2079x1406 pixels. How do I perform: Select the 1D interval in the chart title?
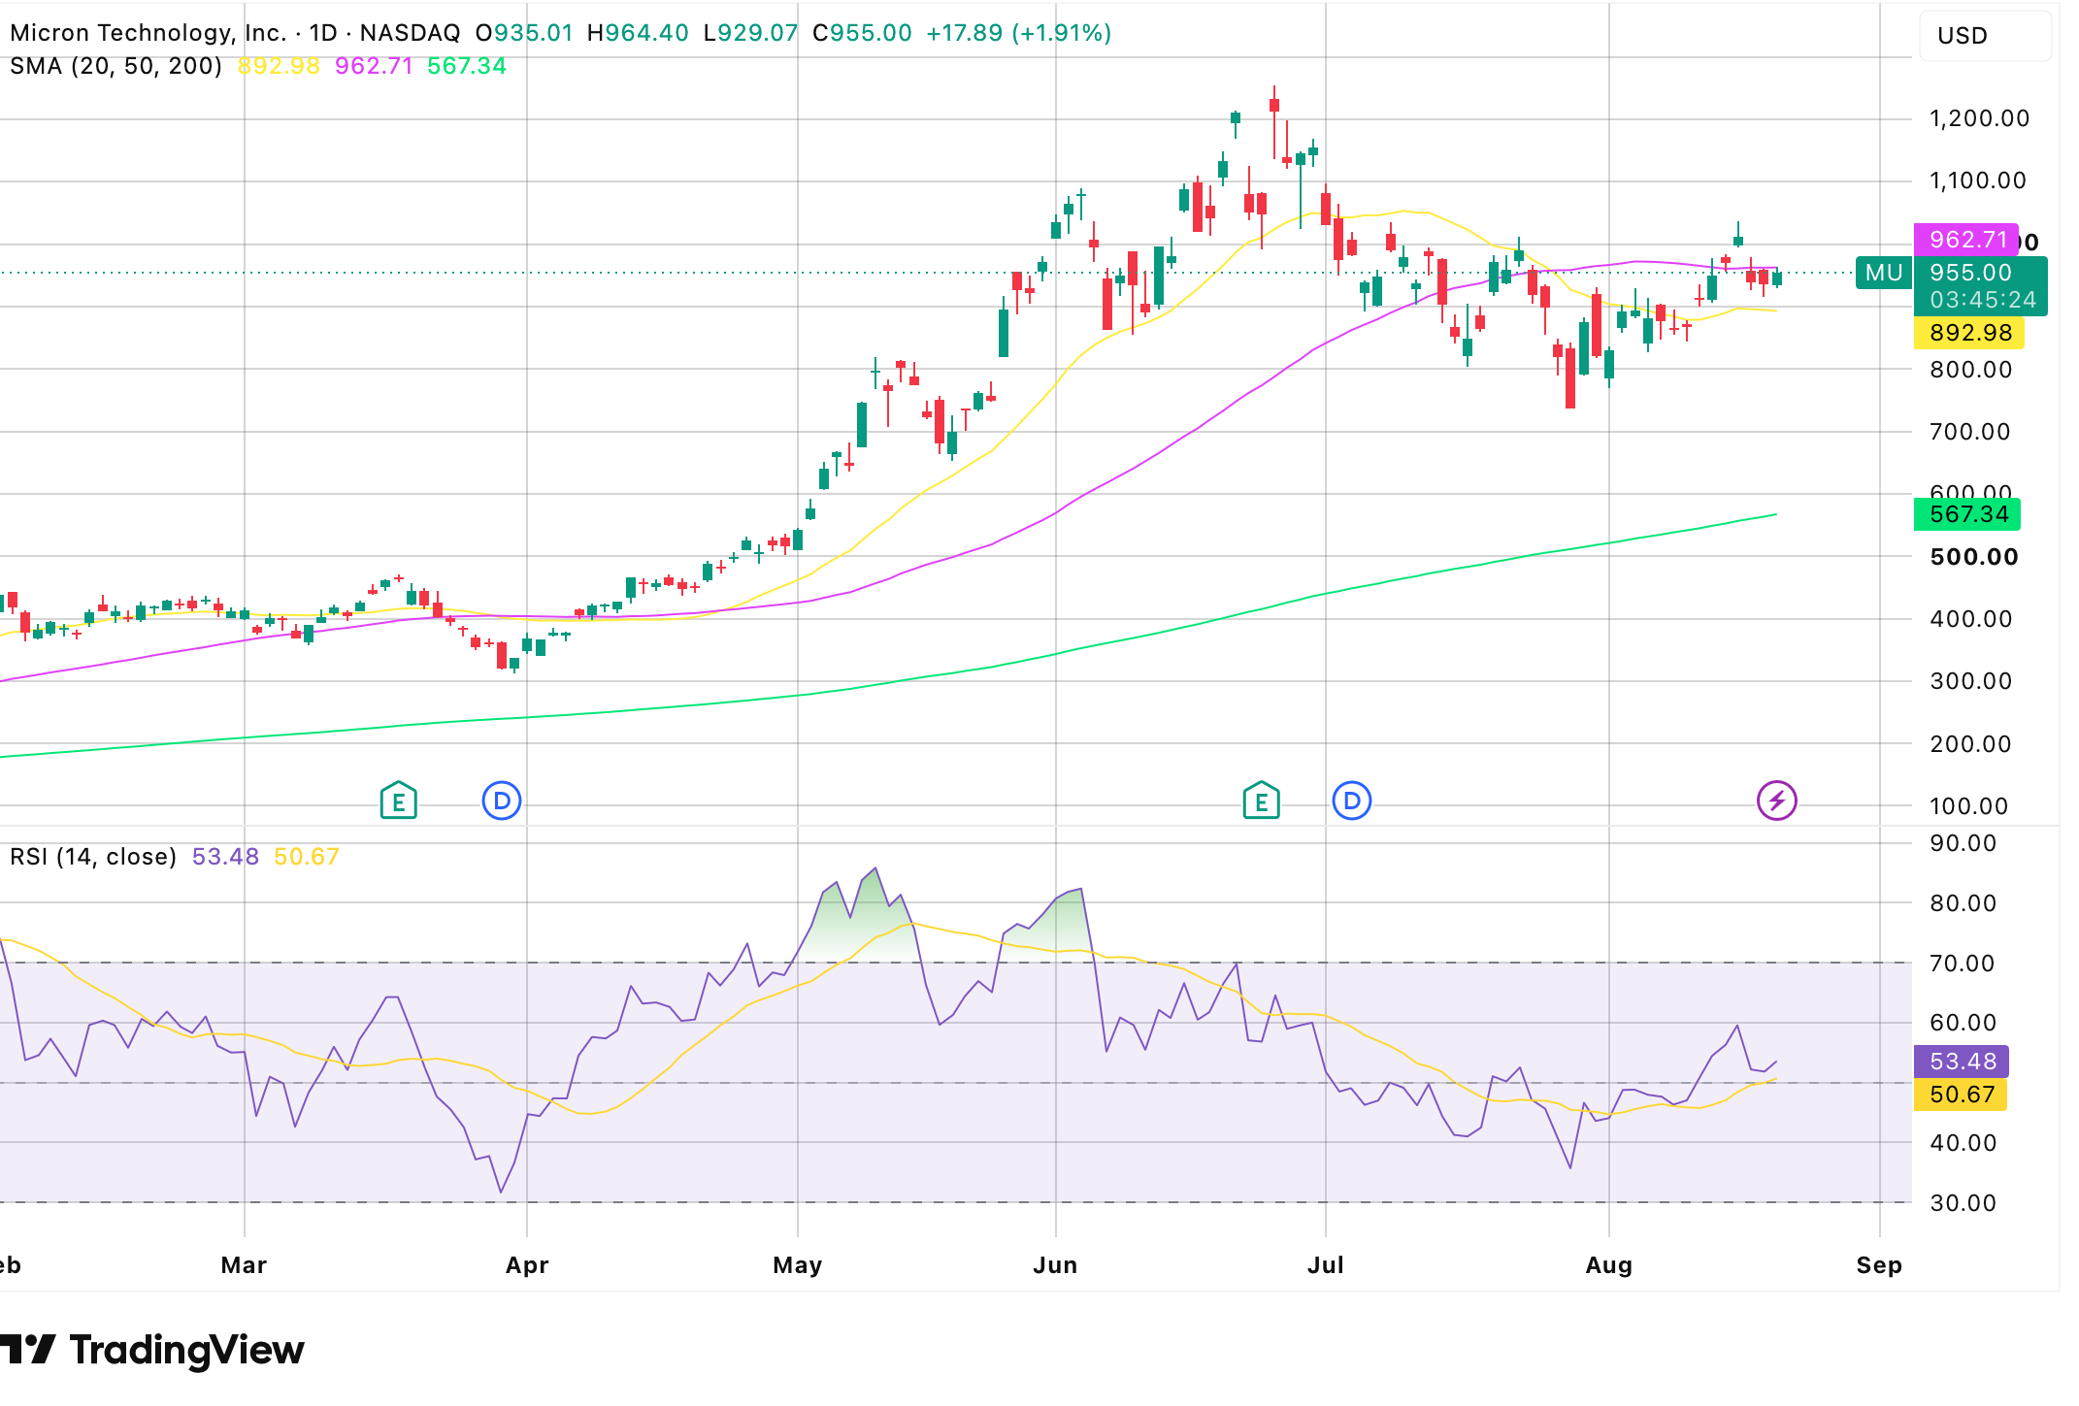tap(323, 33)
